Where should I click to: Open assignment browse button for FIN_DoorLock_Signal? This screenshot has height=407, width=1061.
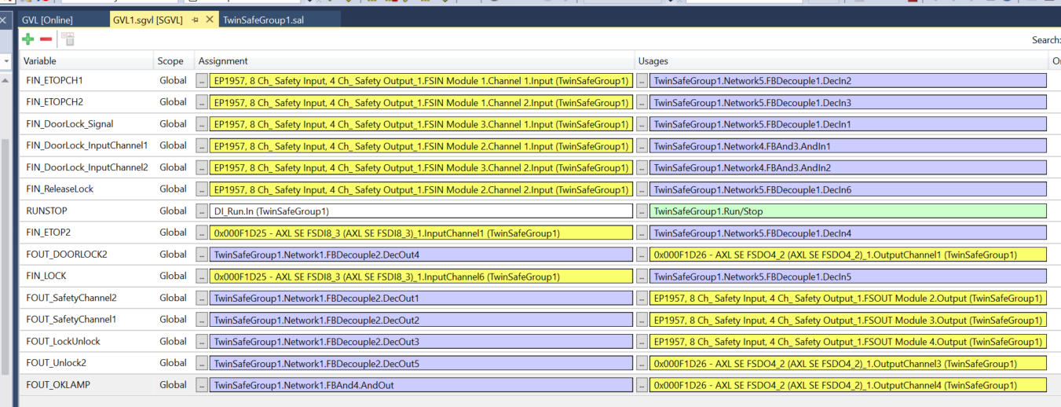[x=202, y=124]
